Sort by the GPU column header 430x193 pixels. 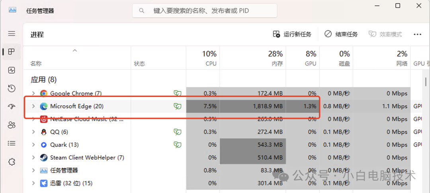(303, 58)
